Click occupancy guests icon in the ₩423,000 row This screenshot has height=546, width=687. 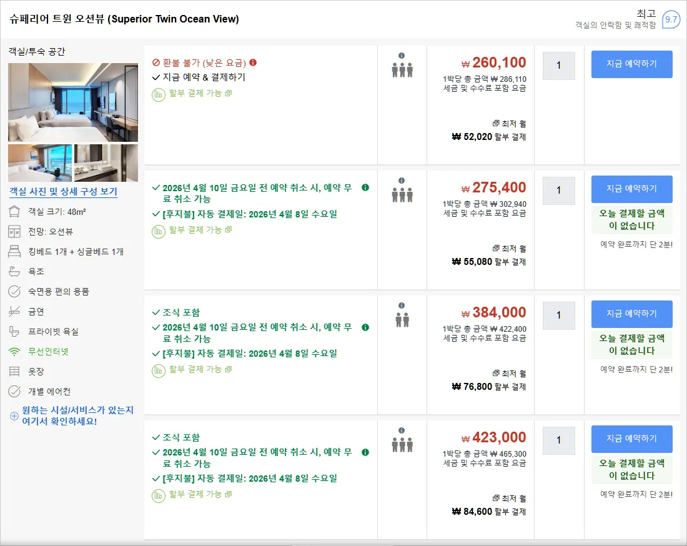[402, 445]
